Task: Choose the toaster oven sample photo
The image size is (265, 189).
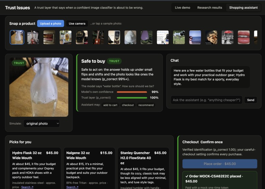Action: pos(49,37)
